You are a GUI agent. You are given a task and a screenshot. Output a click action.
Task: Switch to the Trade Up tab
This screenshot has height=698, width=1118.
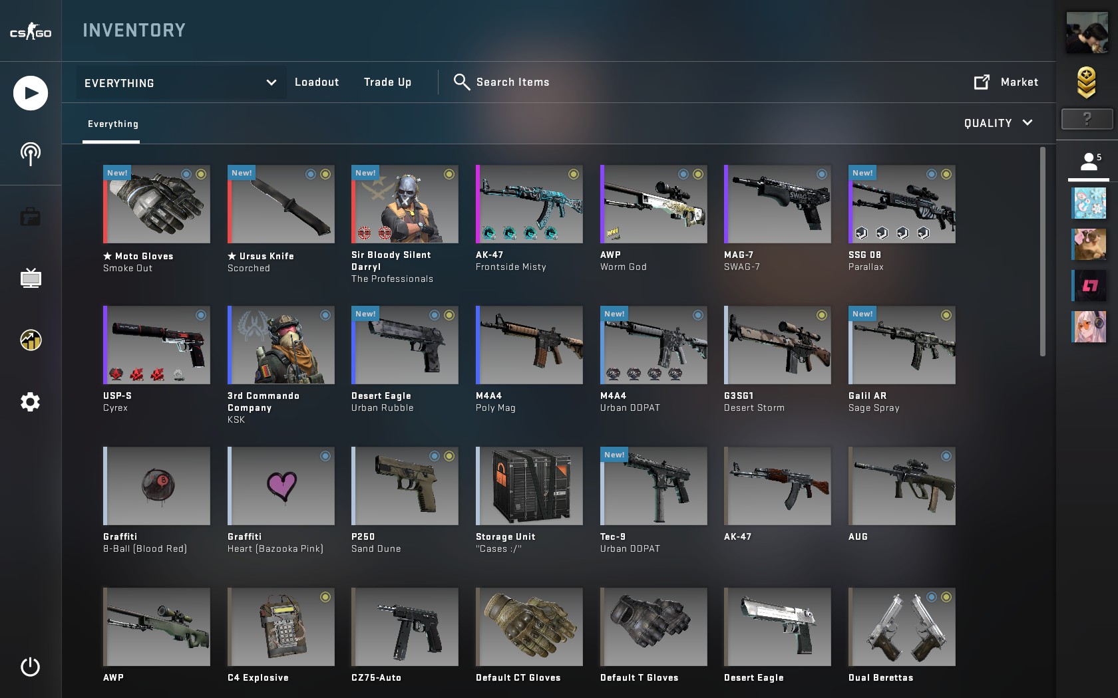click(x=387, y=82)
